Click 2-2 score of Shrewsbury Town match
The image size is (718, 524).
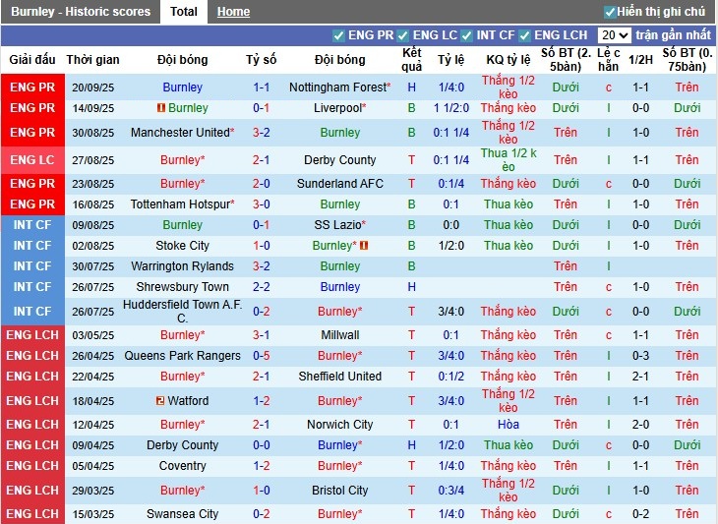(262, 287)
